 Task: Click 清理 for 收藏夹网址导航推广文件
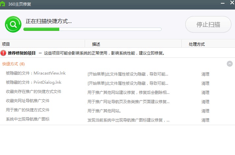pos(205,102)
